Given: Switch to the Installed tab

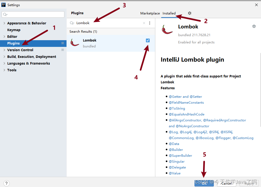Looking at the screenshot, I should (x=169, y=13).
